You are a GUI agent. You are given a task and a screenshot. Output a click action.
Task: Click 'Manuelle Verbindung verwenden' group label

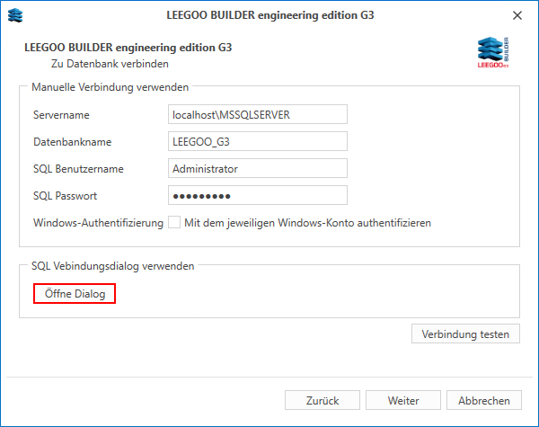click(x=110, y=87)
